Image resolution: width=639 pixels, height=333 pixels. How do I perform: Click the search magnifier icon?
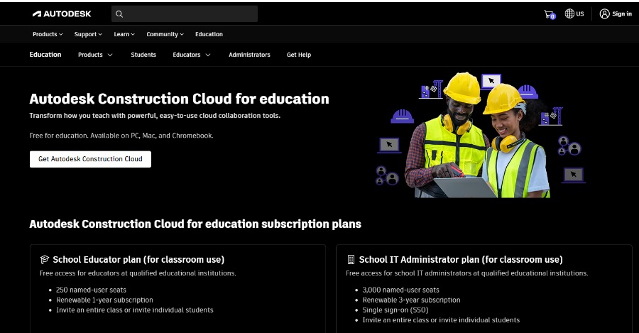click(x=119, y=14)
